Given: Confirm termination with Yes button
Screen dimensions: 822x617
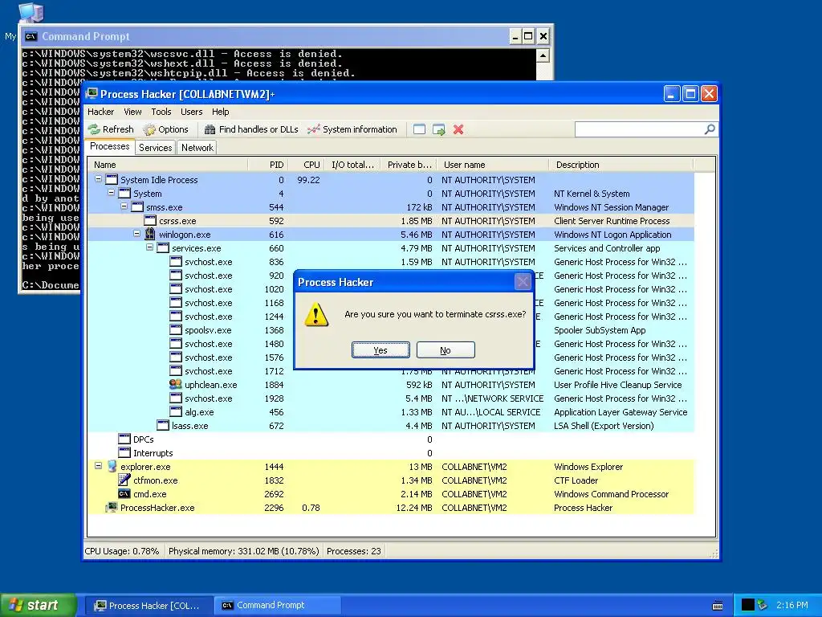Looking at the screenshot, I should (380, 350).
